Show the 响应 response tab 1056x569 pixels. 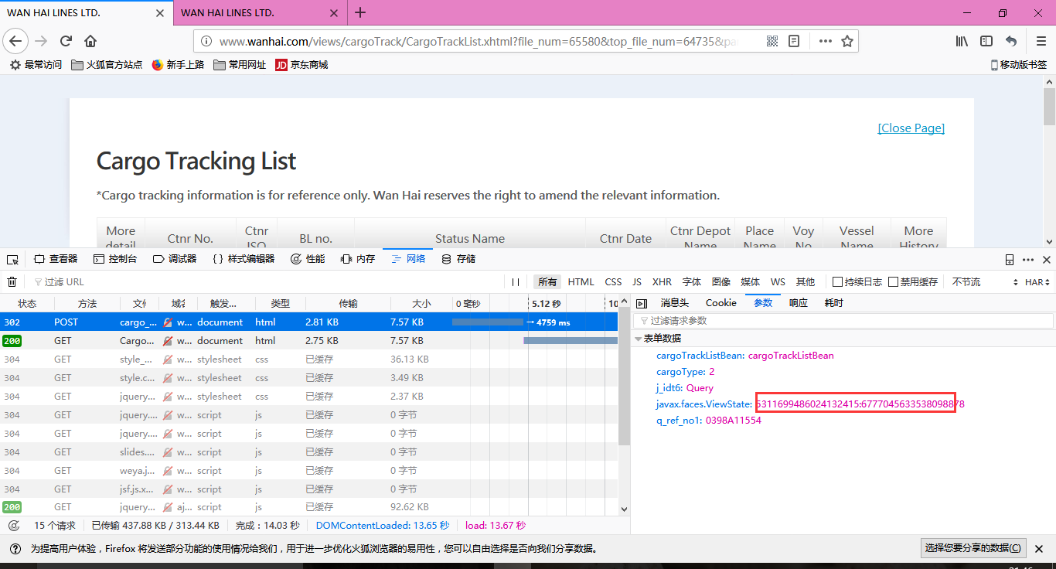(x=799, y=303)
